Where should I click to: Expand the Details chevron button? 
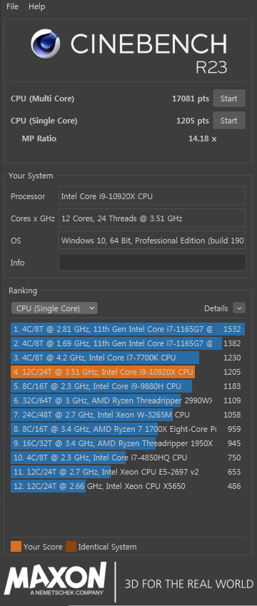point(239,308)
